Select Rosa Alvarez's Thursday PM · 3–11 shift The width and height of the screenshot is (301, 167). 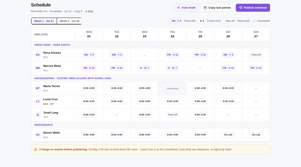173,55
